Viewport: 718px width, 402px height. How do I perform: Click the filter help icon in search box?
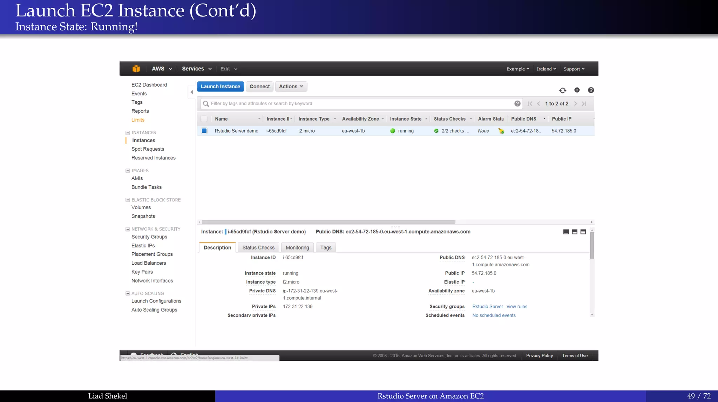coord(517,103)
